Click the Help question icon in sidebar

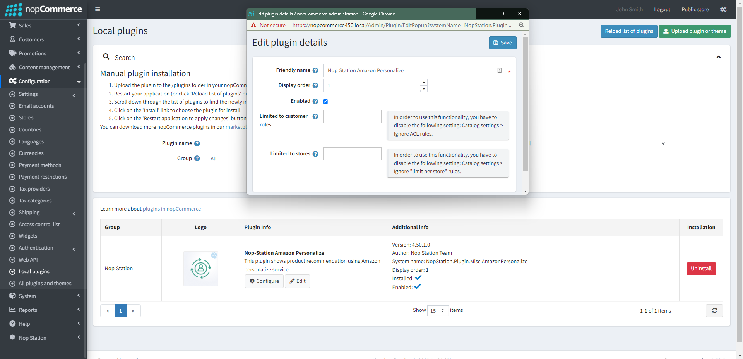coord(12,324)
